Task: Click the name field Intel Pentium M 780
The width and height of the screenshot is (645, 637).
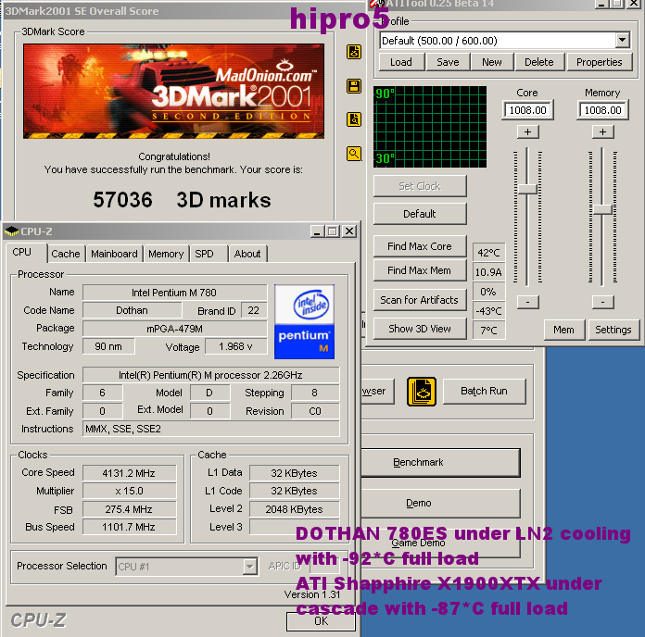Action: pos(174,293)
